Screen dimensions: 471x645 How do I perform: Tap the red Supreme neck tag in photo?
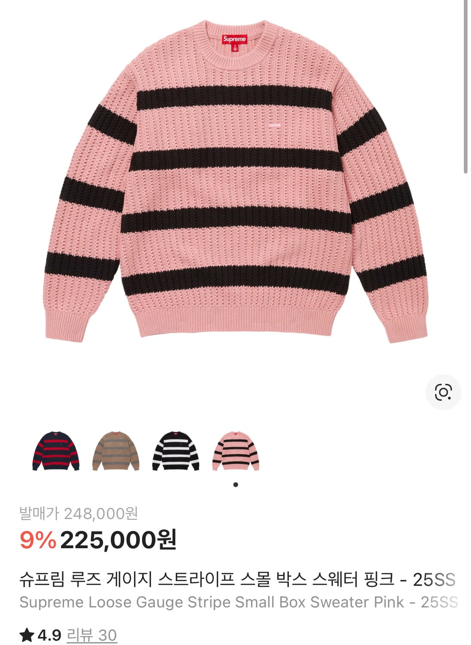235,41
